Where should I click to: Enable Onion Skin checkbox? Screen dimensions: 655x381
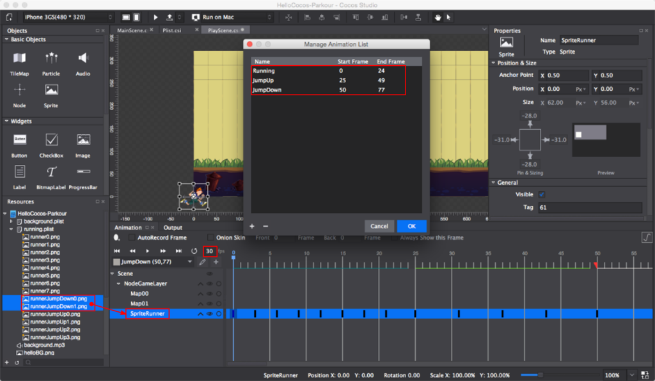(x=210, y=237)
